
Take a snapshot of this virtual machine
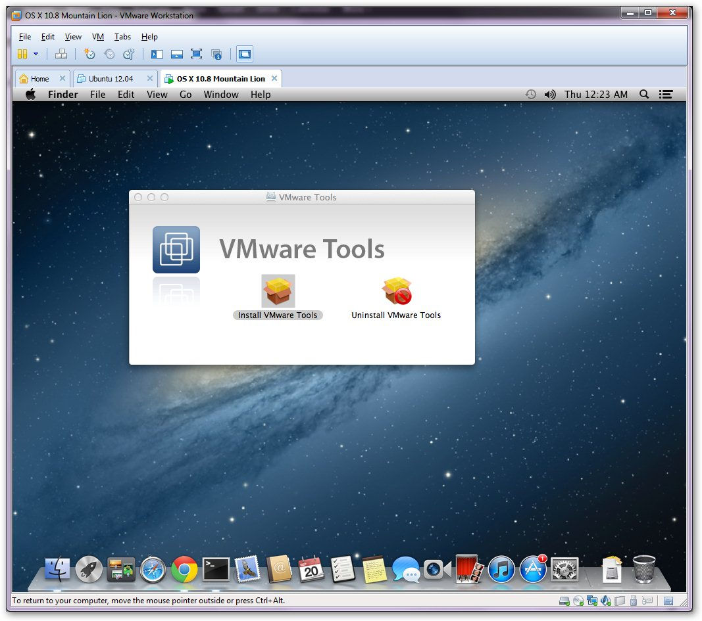tap(89, 54)
